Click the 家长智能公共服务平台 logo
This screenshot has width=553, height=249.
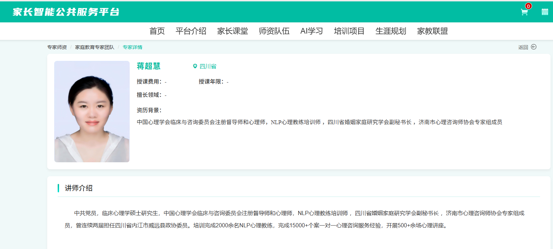pos(66,12)
